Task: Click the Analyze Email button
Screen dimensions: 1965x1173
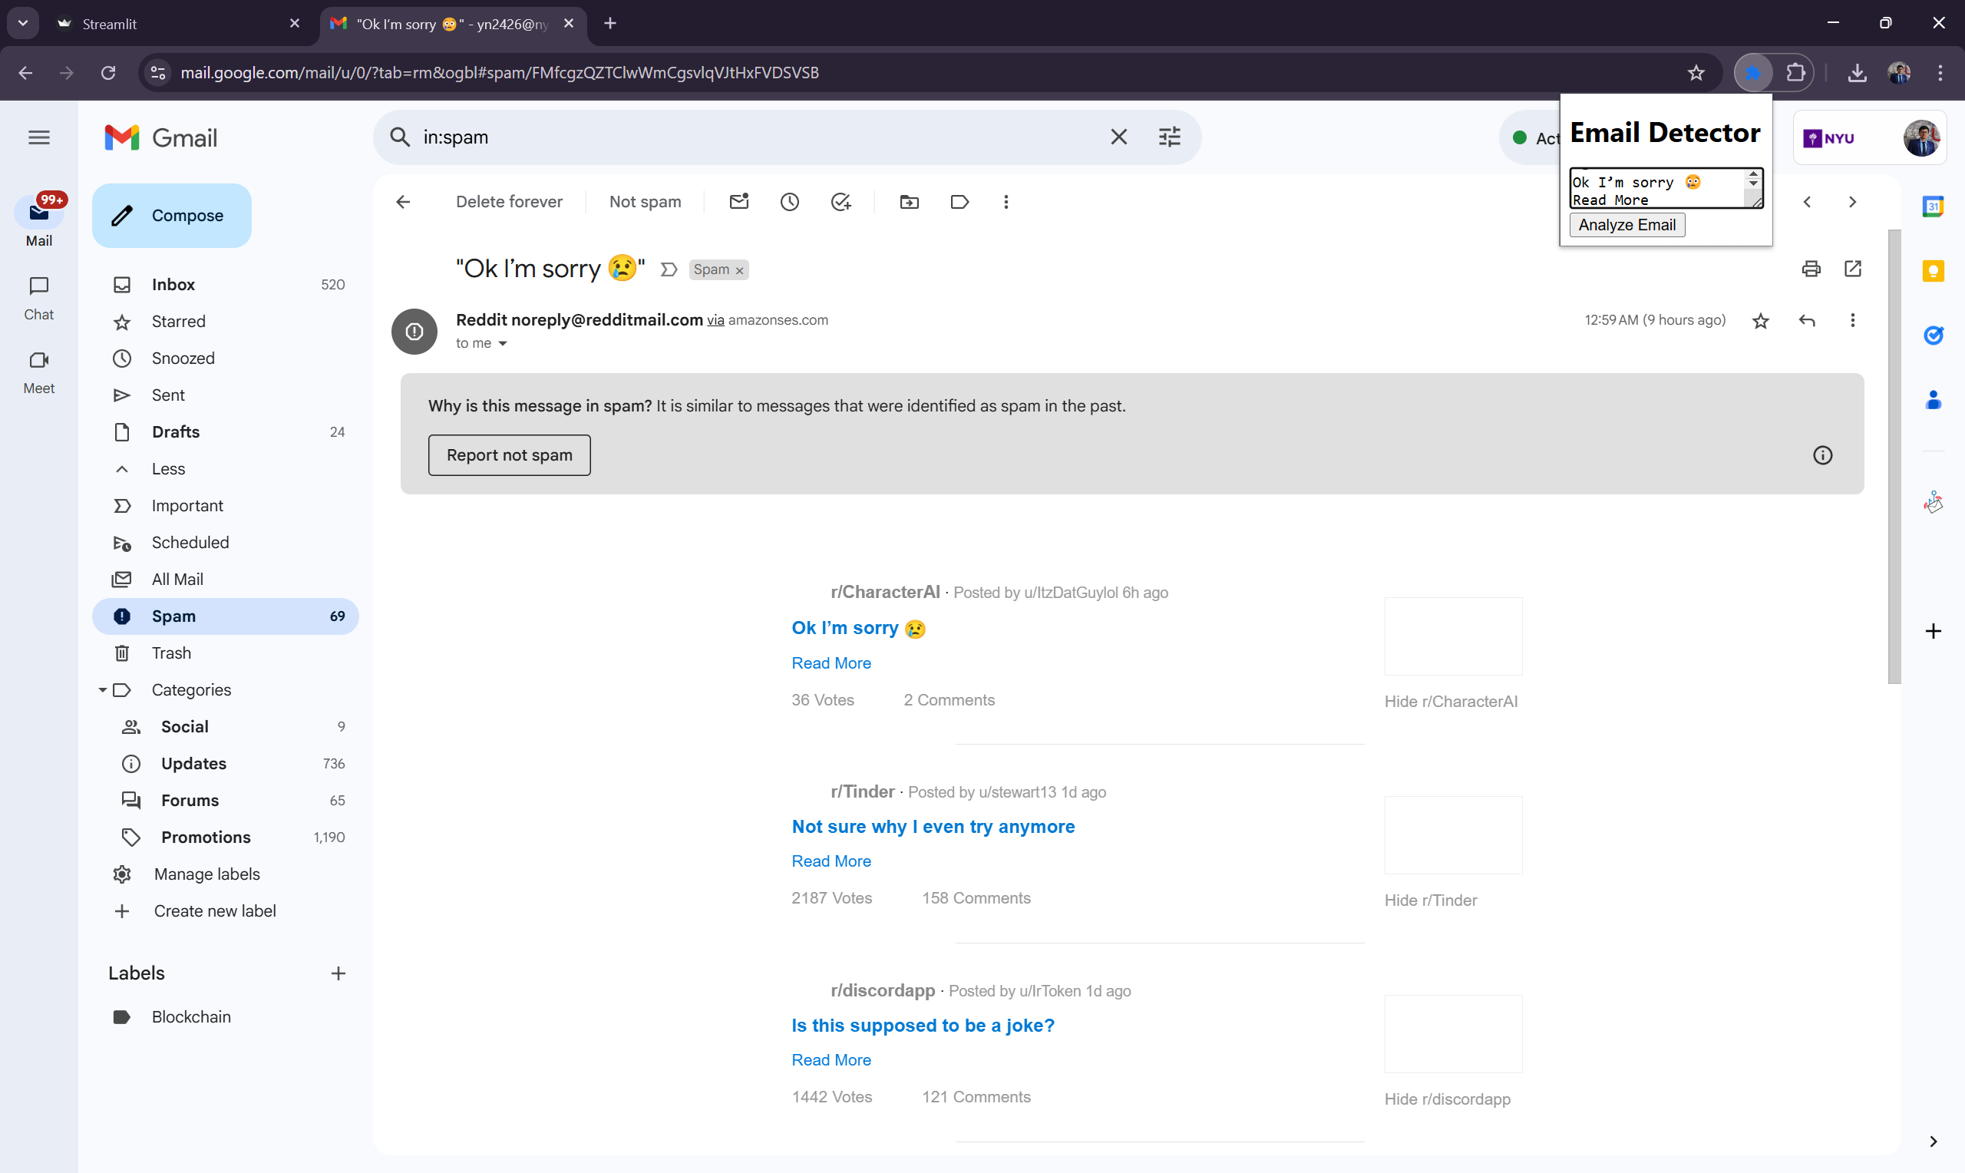Action: [x=1626, y=225]
